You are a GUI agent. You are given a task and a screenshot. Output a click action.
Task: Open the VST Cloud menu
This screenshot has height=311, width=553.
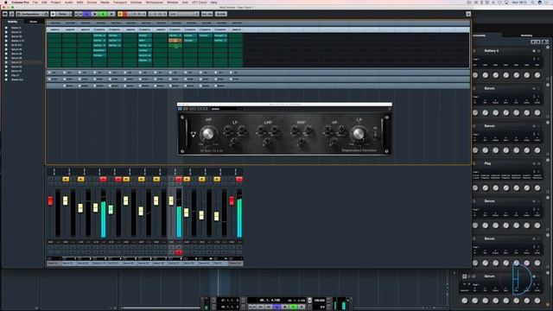200,2
